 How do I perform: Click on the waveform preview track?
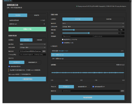[x=88, y=73]
